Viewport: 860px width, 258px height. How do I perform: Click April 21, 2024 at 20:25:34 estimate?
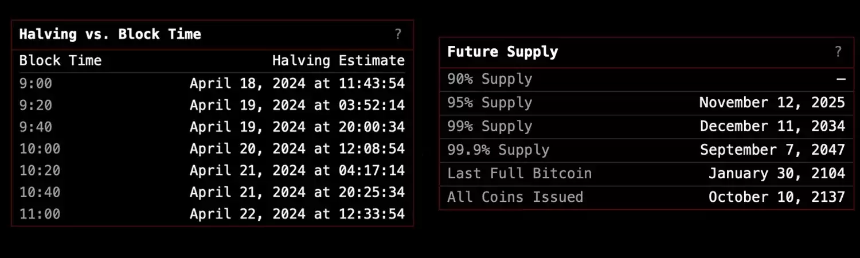click(298, 193)
